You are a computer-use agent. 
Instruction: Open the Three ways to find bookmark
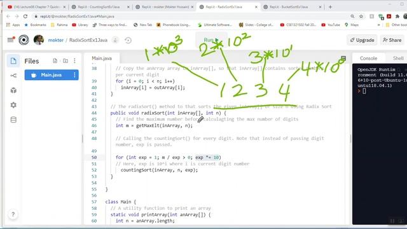110,25
